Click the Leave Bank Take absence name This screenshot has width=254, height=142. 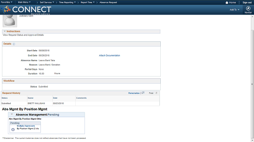coord(47,60)
